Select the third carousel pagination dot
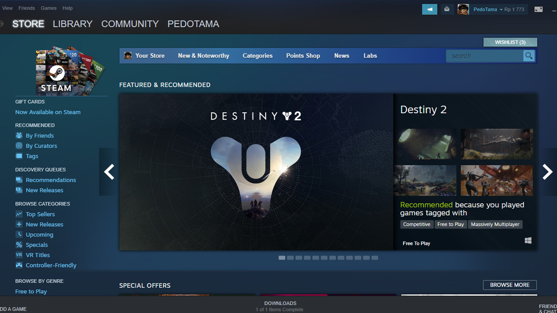Screen dimensions: 557x313 click(x=298, y=257)
